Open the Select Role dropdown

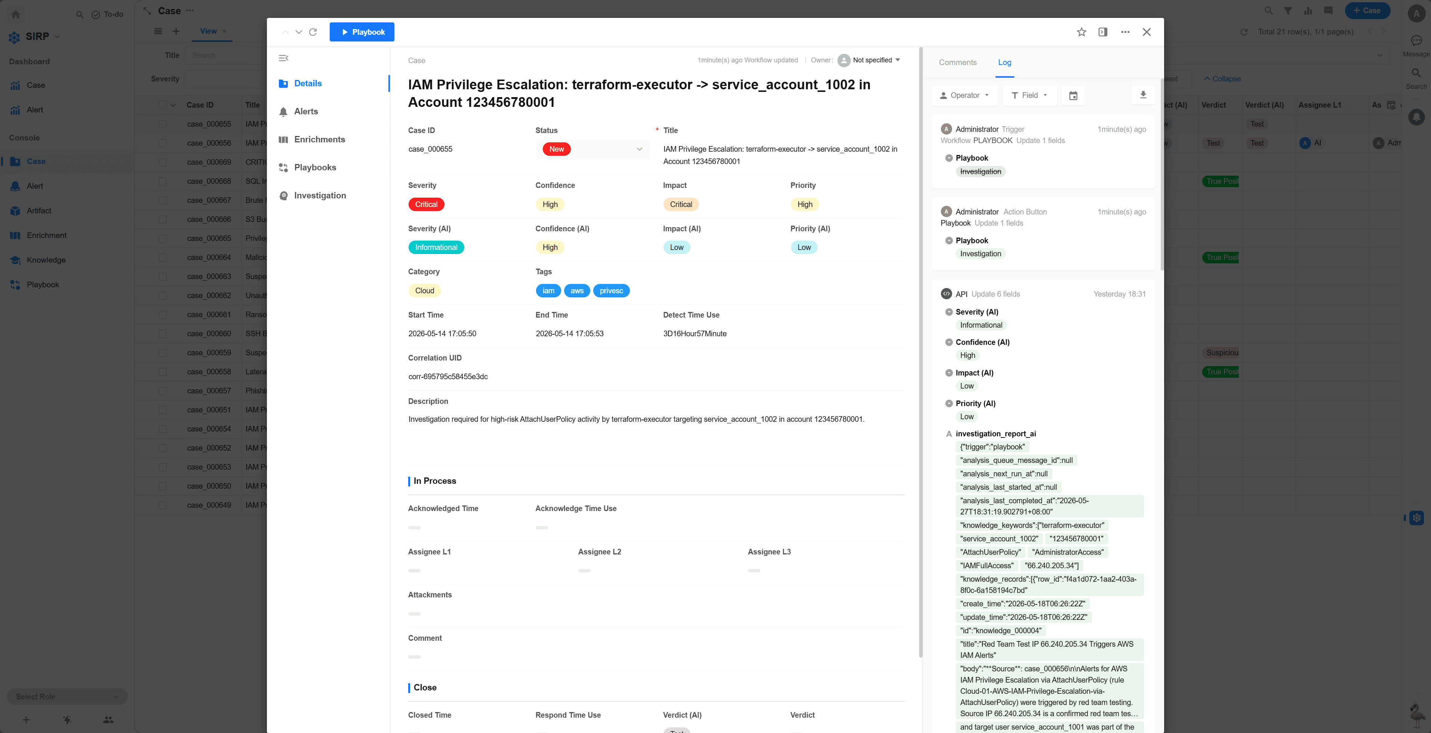pyautogui.click(x=67, y=697)
